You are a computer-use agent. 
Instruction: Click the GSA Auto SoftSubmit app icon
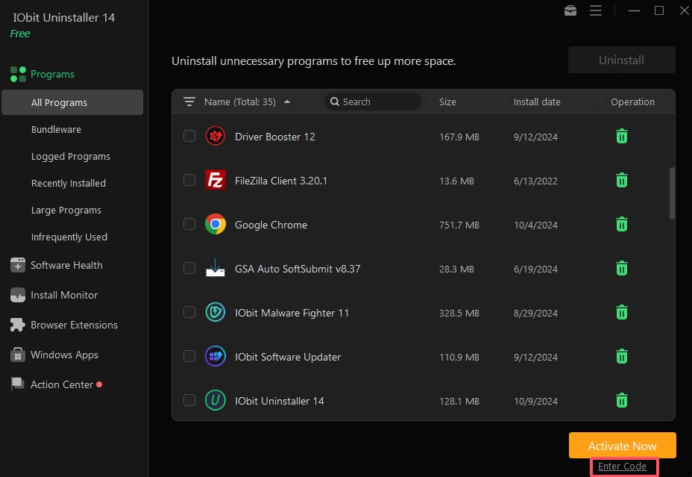coord(216,268)
